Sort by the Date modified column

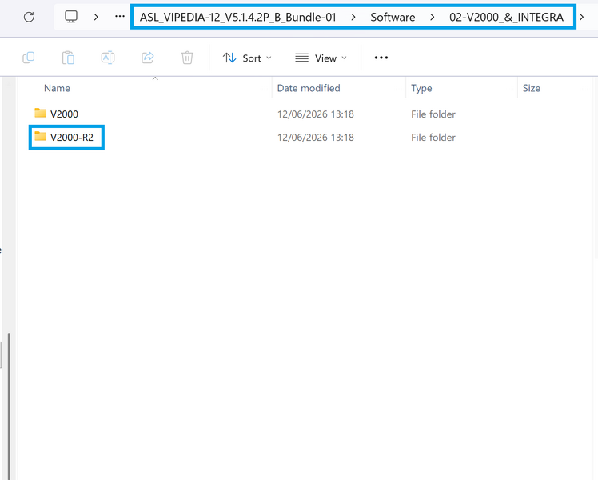coord(309,88)
